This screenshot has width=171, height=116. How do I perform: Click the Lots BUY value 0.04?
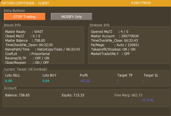click(x=46, y=81)
